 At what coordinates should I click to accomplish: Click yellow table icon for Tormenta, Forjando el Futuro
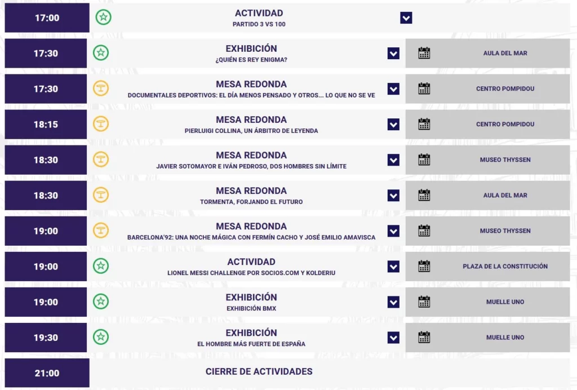pos(101,195)
